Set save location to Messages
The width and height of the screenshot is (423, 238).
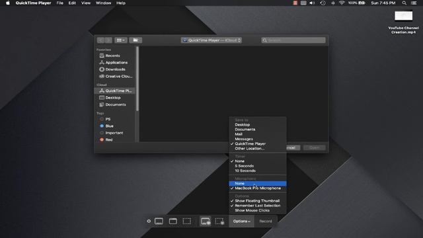(257, 139)
